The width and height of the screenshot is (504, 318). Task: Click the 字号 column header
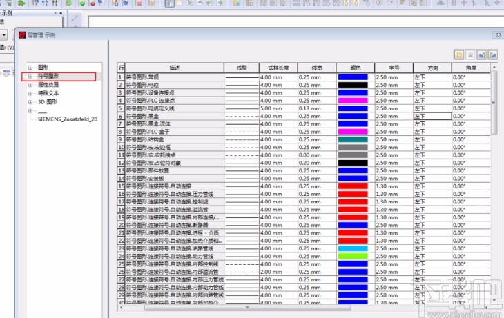coord(394,68)
